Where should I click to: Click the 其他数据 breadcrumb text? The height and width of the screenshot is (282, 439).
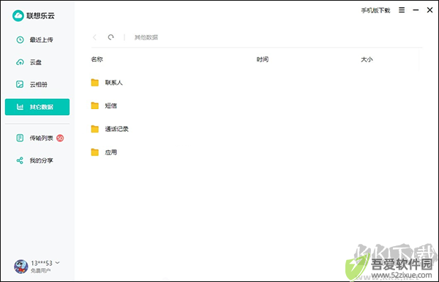[146, 37]
